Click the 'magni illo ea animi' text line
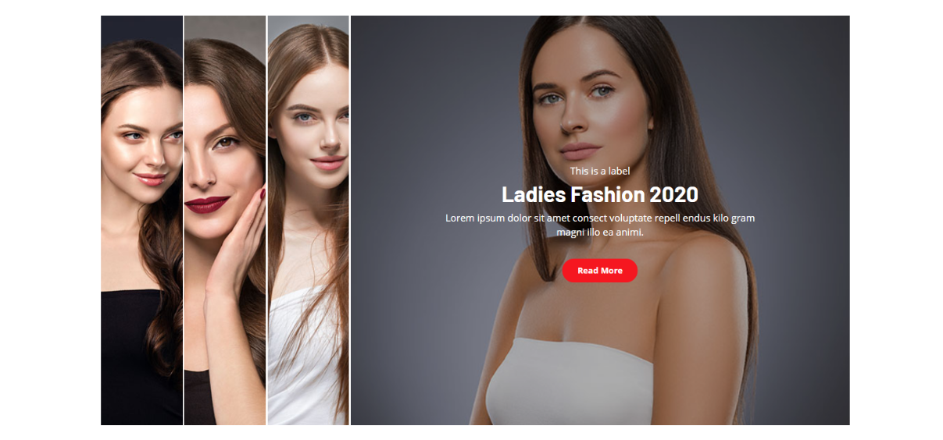Image resolution: width=943 pixels, height=440 pixels. coord(599,232)
